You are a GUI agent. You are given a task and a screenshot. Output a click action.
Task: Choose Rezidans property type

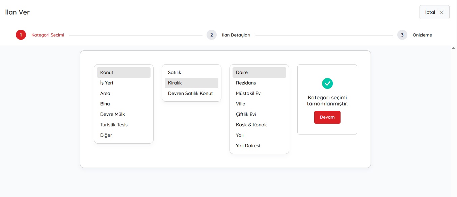click(246, 83)
